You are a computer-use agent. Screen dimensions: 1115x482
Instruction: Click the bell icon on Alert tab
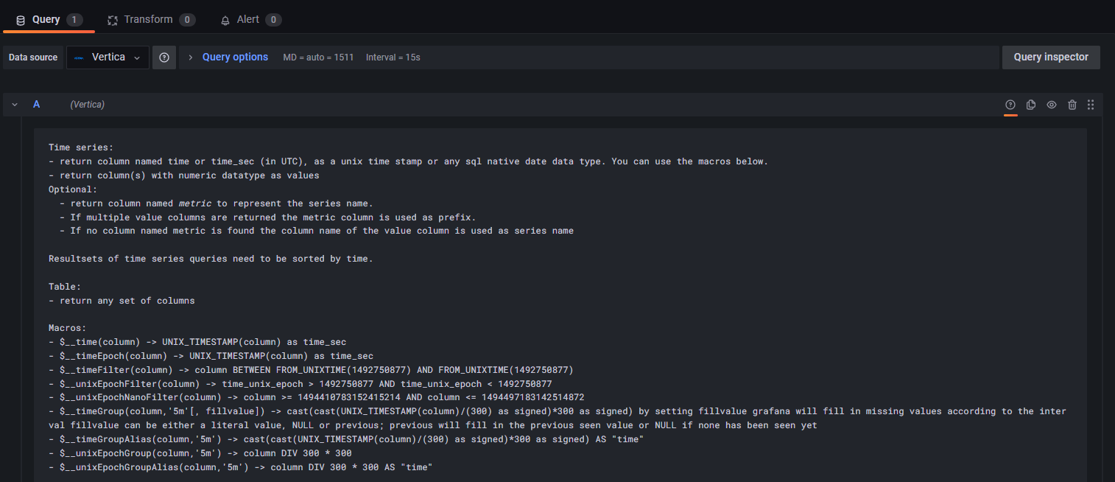[x=225, y=20]
